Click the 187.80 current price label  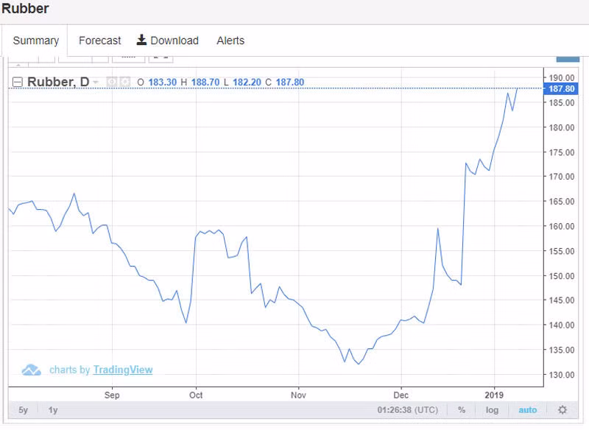(562, 88)
